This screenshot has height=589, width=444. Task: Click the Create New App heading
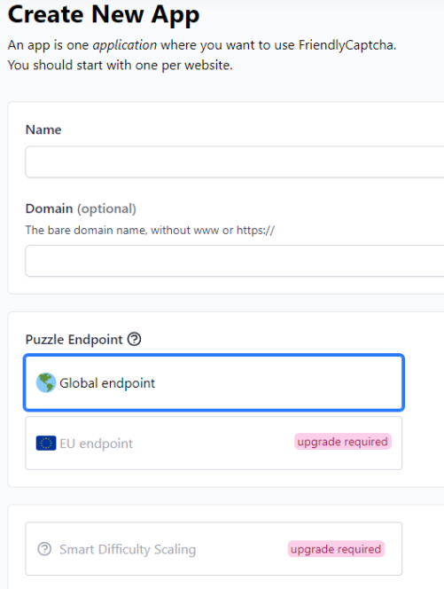click(104, 14)
